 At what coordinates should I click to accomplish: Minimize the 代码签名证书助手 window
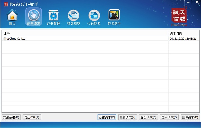pyautogui.click(x=188, y=2)
